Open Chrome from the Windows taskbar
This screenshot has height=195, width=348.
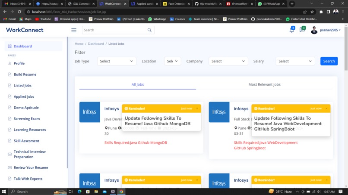pyautogui.click(x=121, y=192)
